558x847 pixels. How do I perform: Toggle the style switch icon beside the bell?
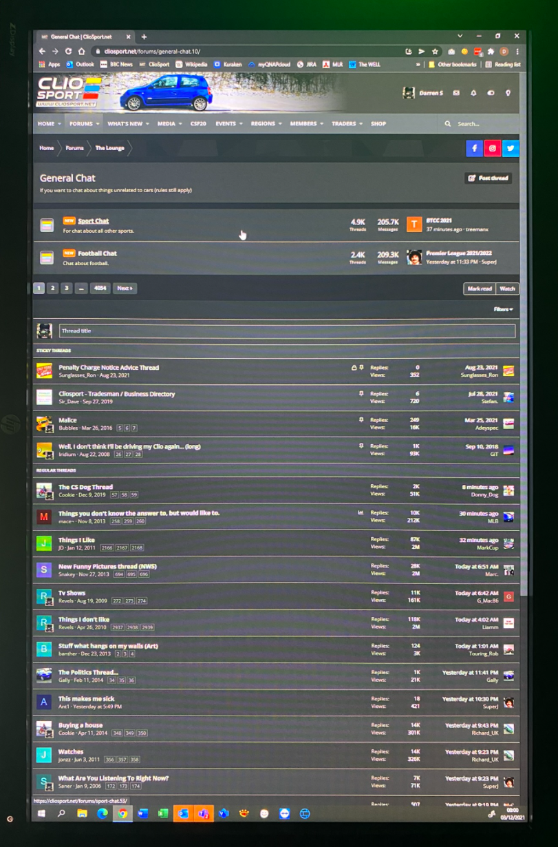pyautogui.click(x=491, y=93)
